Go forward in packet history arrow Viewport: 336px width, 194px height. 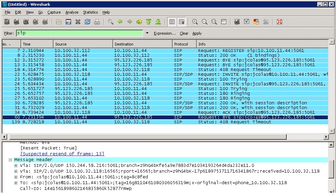point(130,22)
